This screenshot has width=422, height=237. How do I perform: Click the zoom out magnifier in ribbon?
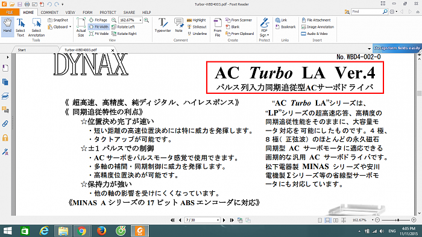114,20
